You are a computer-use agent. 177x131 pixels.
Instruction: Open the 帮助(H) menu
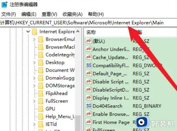96,14
